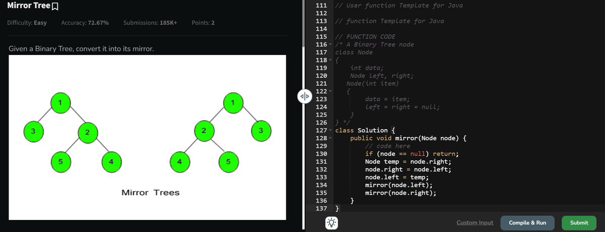Image resolution: width=605 pixels, height=232 pixels.
Task: Click line number 111 in gutter
Action: pos(321,6)
